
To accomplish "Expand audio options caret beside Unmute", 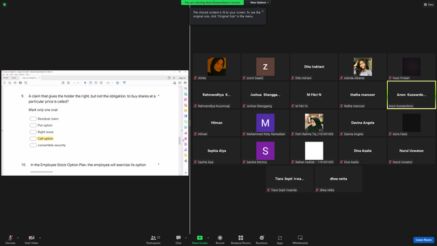I will (18, 238).
